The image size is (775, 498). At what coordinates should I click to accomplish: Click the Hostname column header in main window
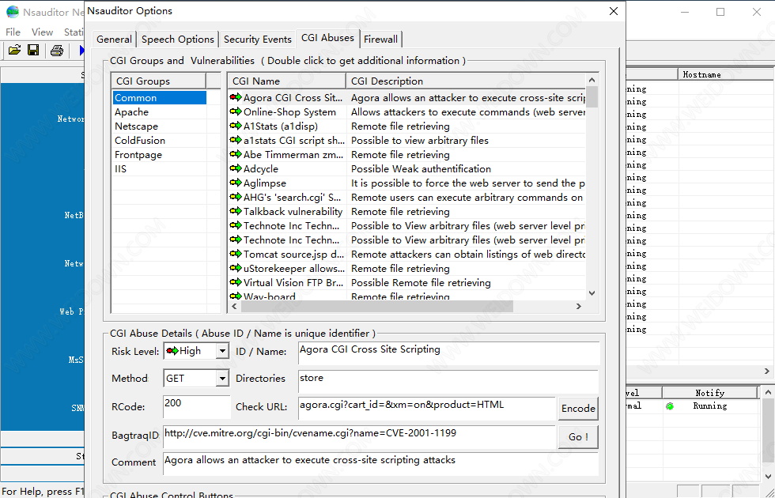(725, 74)
